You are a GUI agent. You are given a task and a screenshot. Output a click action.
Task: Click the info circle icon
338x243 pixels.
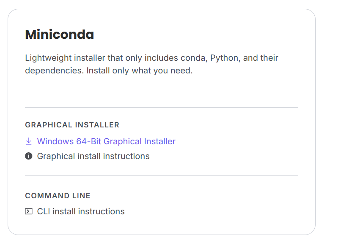[29, 157]
